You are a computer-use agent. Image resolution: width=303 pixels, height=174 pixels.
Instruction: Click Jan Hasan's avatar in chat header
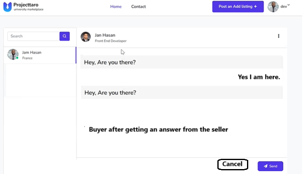(86, 37)
